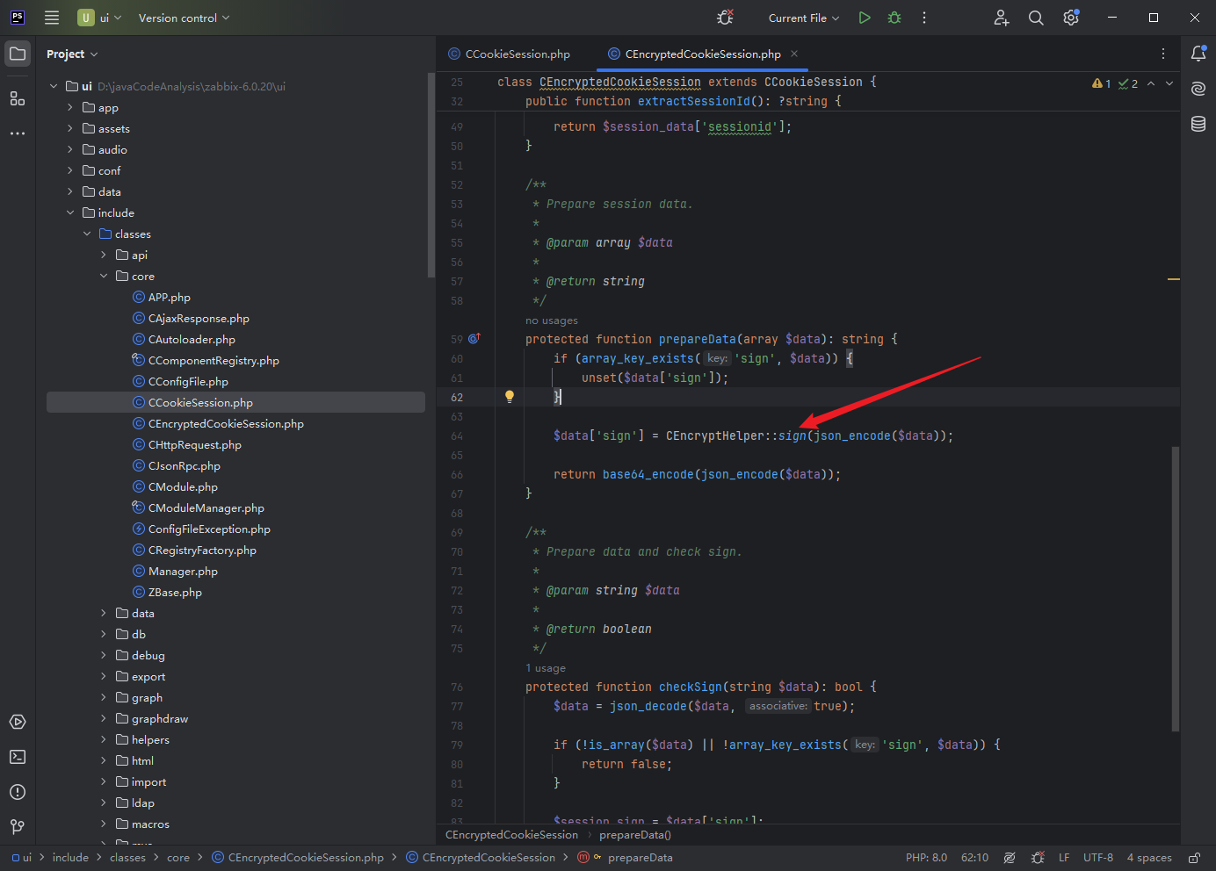
Task: Open more run actions menu
Action: pyautogui.click(x=924, y=18)
